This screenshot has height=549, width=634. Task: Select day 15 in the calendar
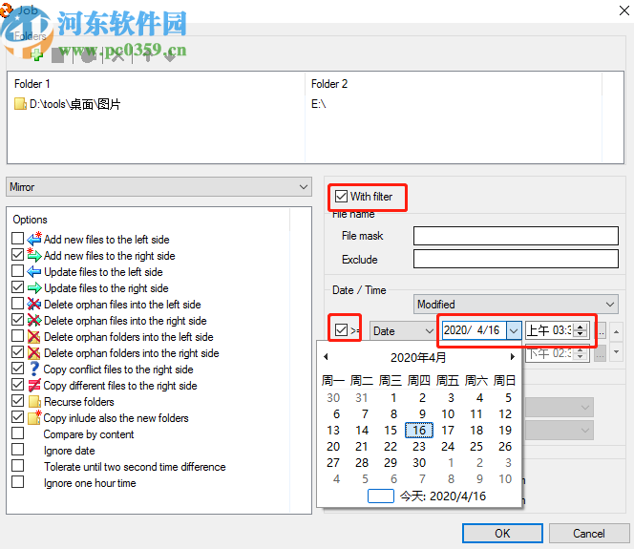pos(391,431)
